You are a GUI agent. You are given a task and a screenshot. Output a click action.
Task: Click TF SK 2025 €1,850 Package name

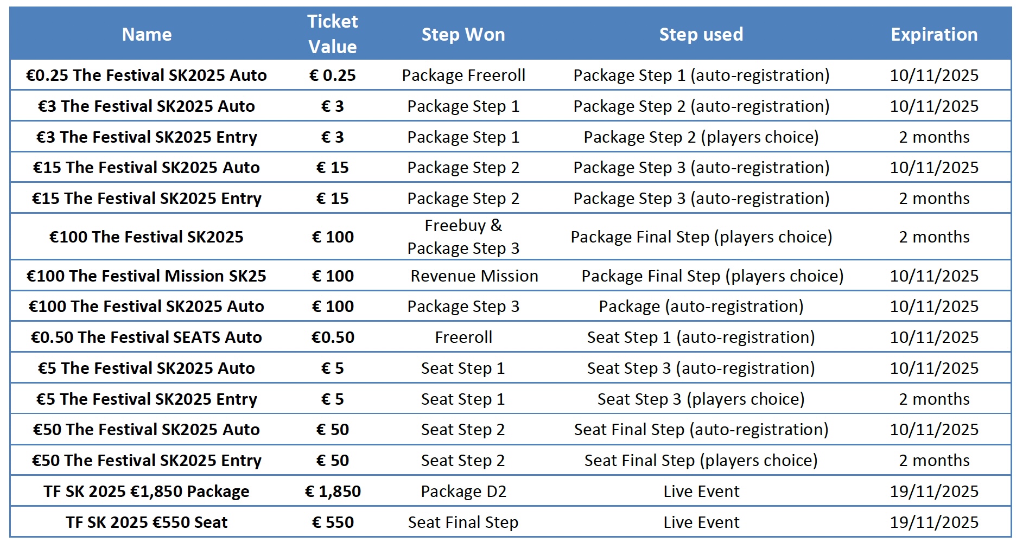147,491
